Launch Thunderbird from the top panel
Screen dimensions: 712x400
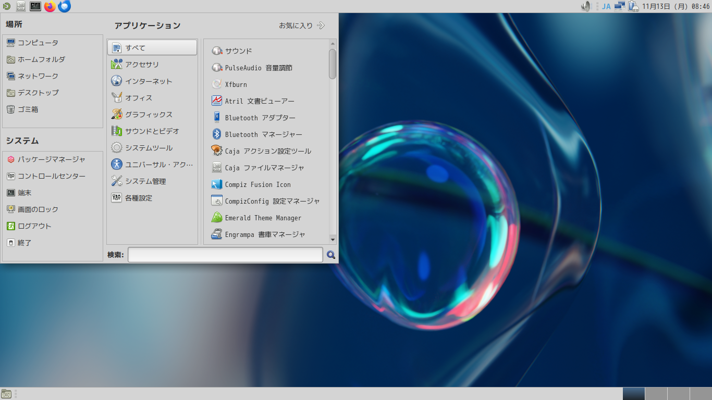click(65, 6)
